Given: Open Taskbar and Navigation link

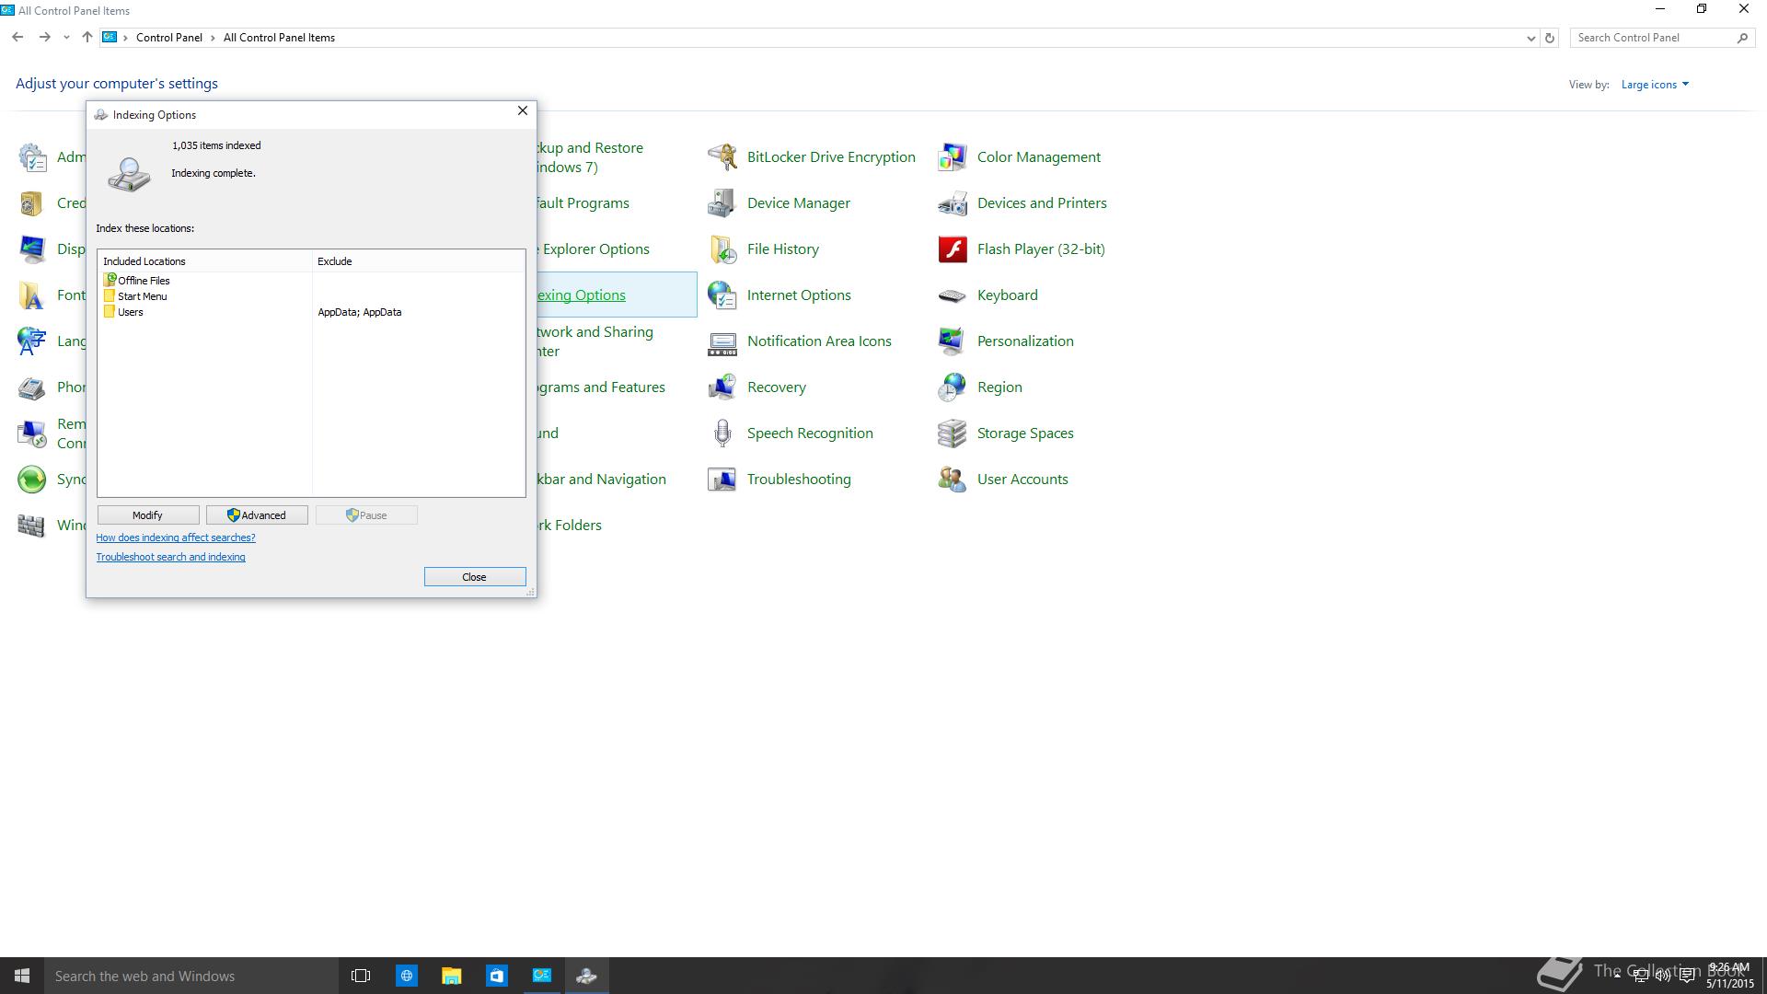Looking at the screenshot, I should coord(602,480).
